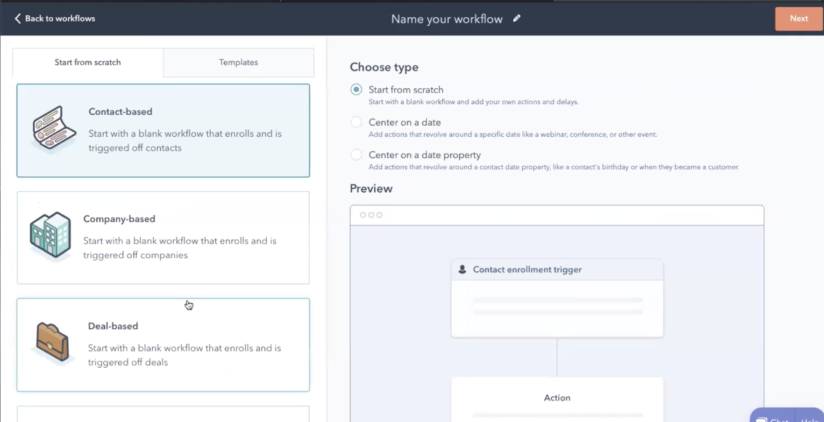Click the person icon in Contact enrollment trigger
The height and width of the screenshot is (422, 824).
point(462,269)
